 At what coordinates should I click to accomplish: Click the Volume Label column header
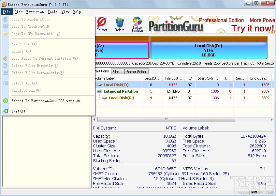(x=117, y=78)
